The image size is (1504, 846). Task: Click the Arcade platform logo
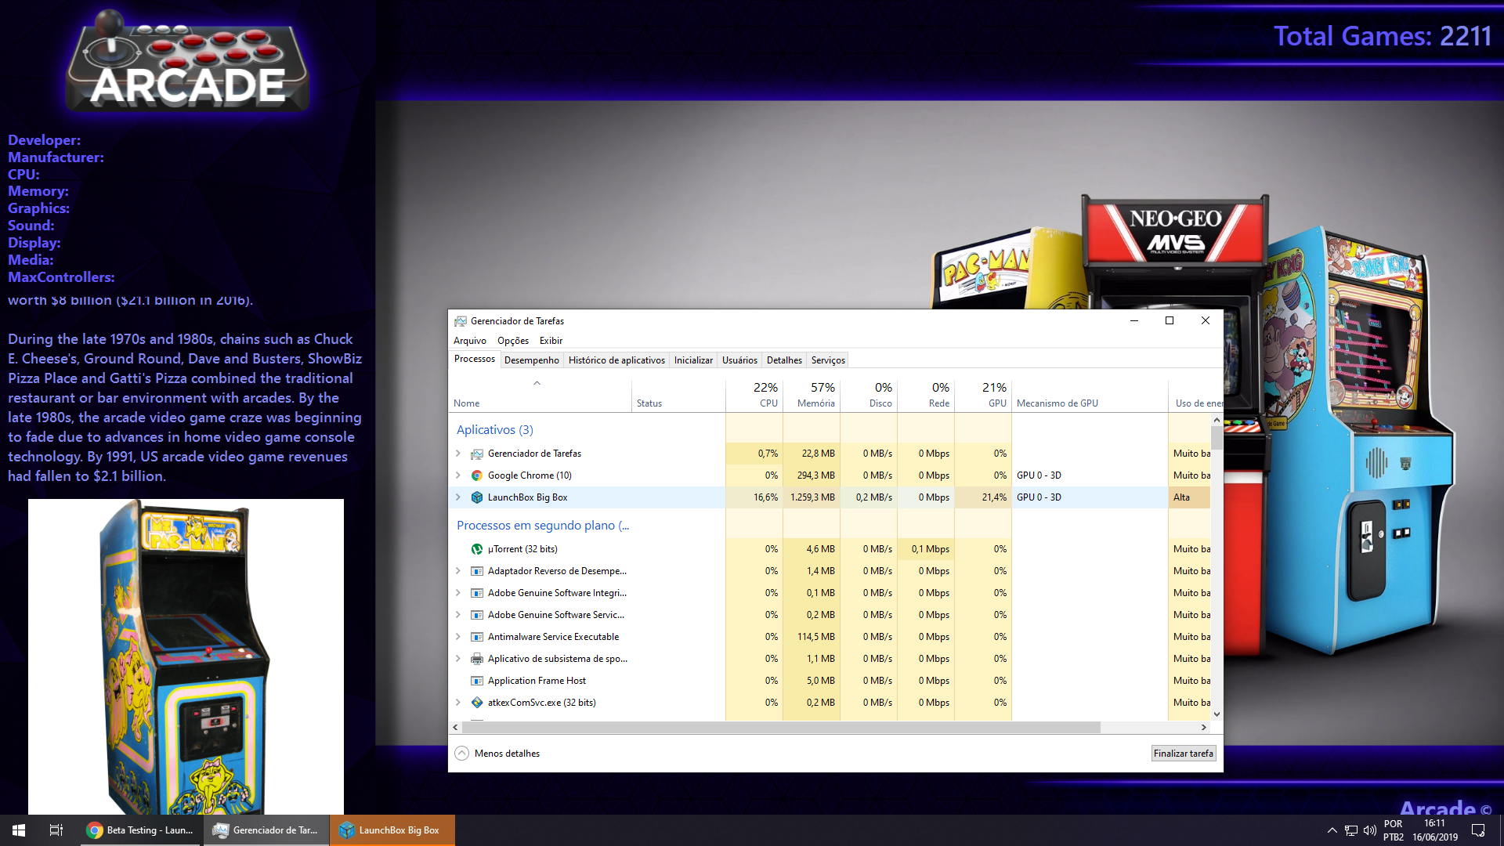point(188,63)
